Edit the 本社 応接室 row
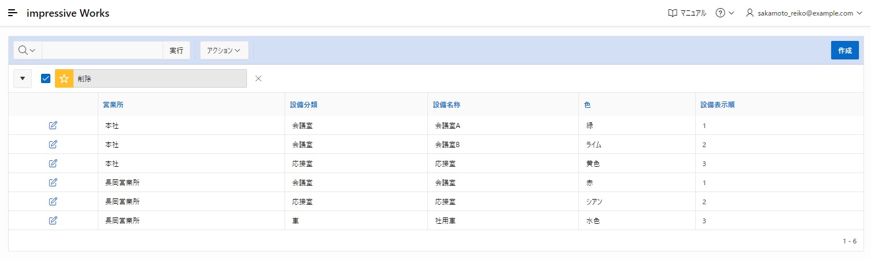The width and height of the screenshot is (871, 259). pos(53,163)
